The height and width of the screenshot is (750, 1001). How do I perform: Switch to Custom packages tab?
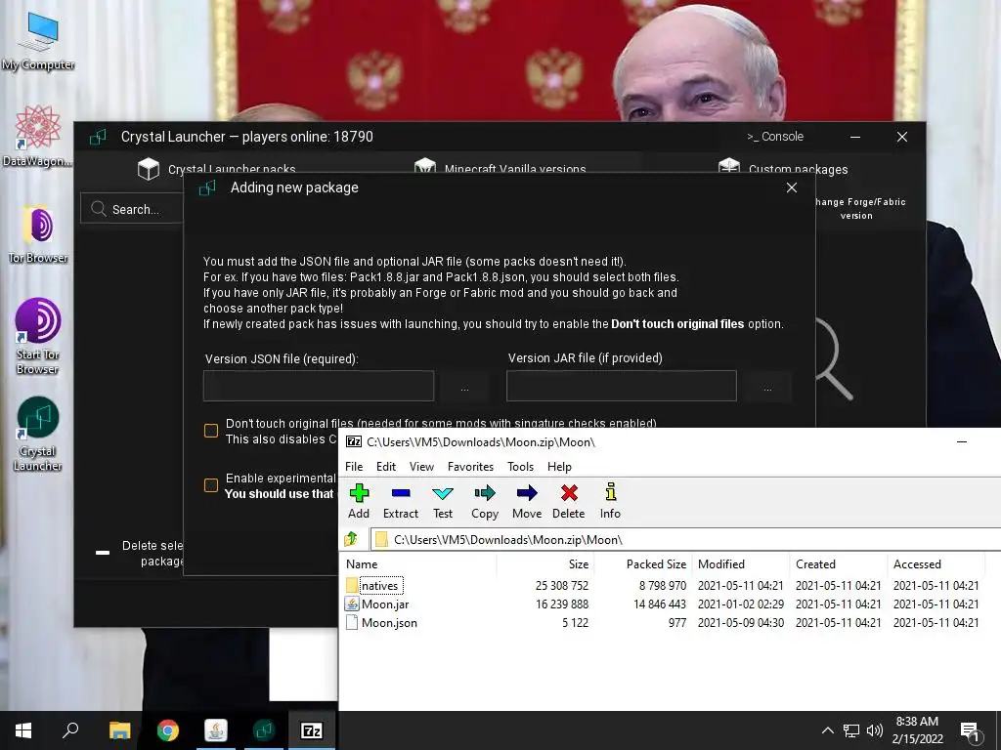coord(783,169)
